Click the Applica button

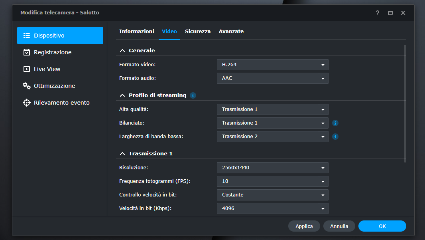tap(304, 226)
